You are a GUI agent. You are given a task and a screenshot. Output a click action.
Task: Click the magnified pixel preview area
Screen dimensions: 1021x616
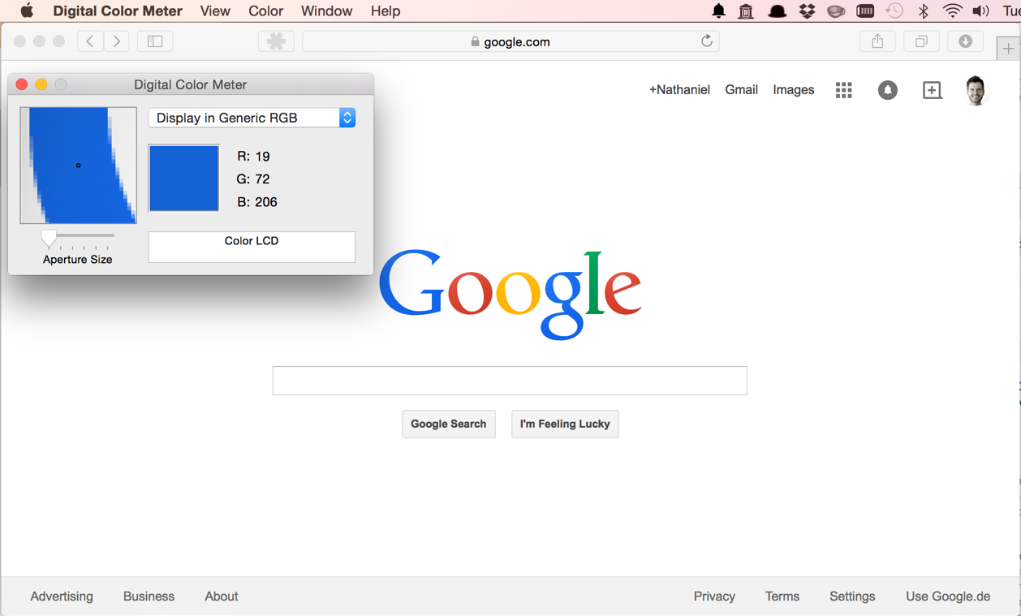78,166
